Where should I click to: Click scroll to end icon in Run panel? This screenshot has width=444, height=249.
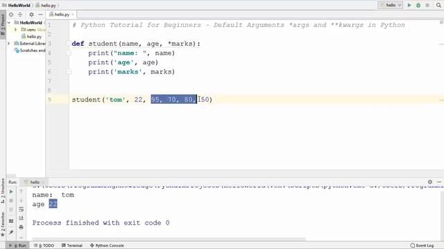pyautogui.click(x=22, y=219)
